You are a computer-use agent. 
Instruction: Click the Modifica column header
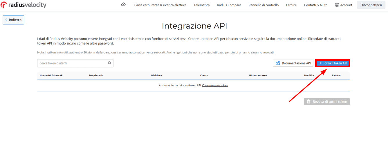(x=309, y=75)
